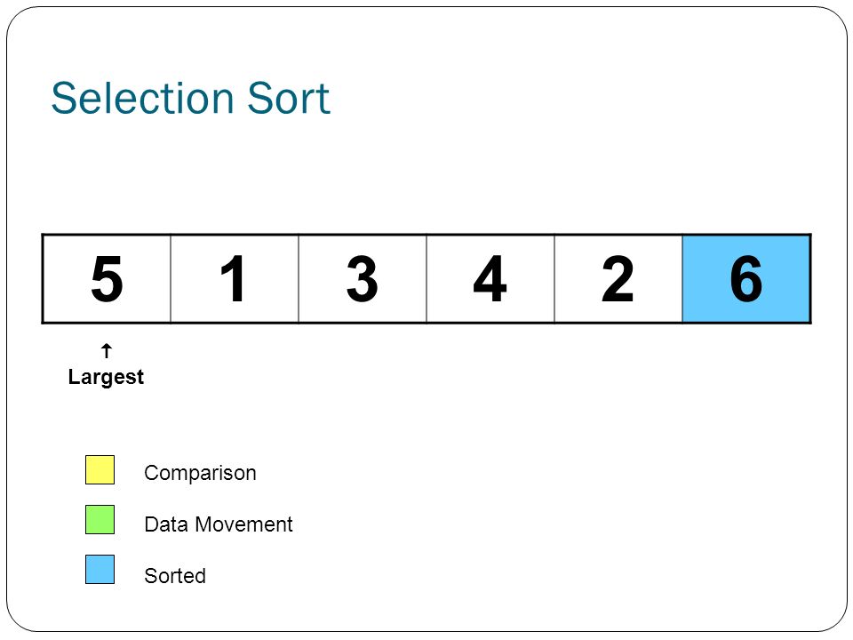
Task: Click the array cell containing 5
Action: tap(107, 278)
